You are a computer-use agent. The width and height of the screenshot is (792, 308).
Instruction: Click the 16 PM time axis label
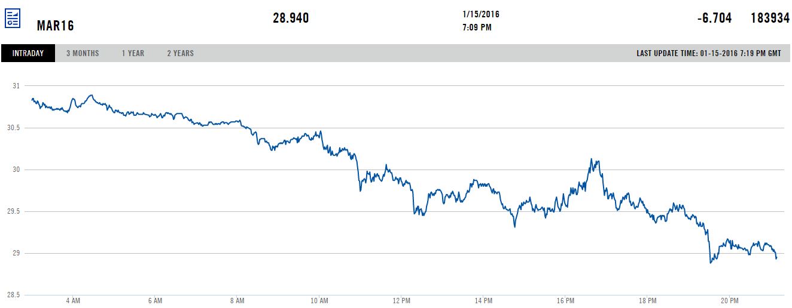[565, 301]
